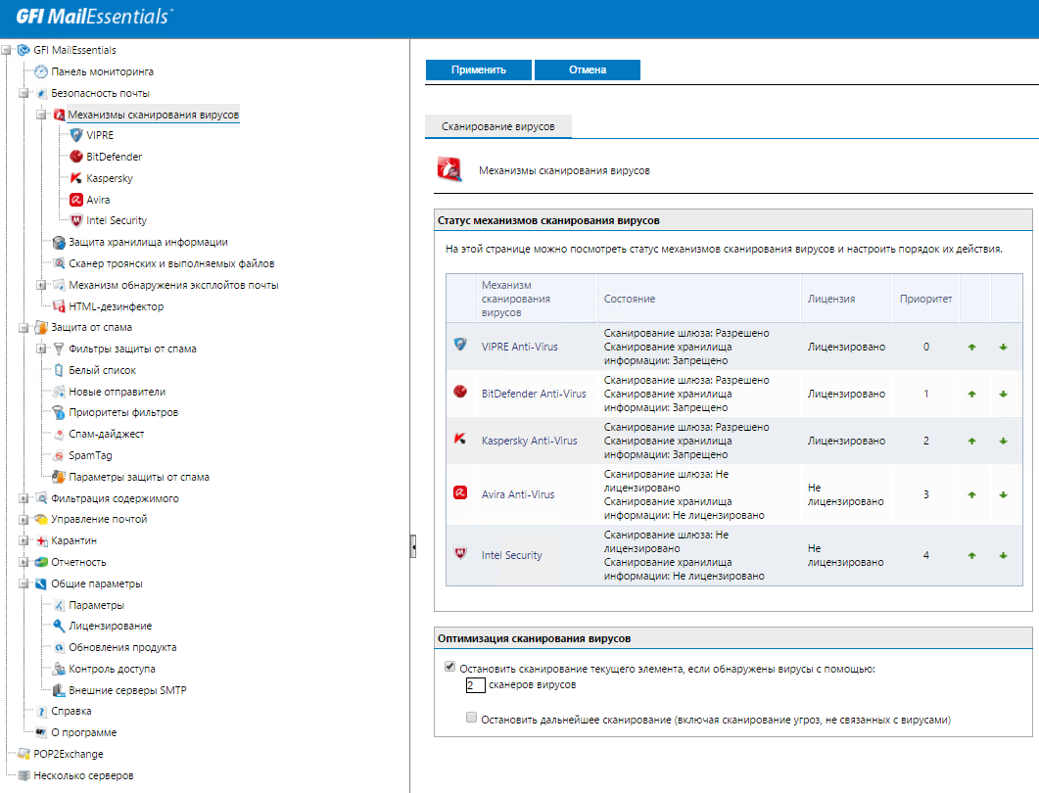Click the BitDefender icon in the tree

click(76, 157)
